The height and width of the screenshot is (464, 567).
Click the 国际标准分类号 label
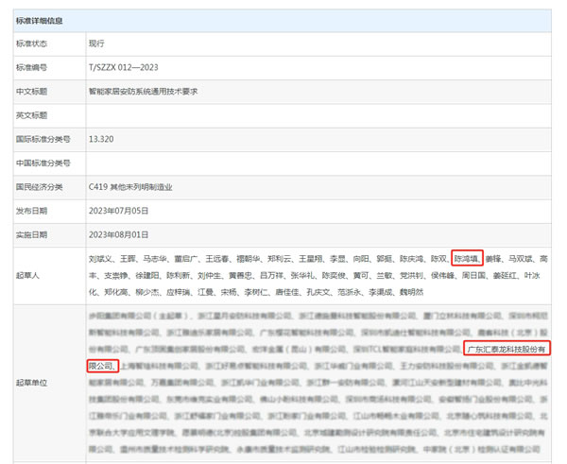point(43,139)
